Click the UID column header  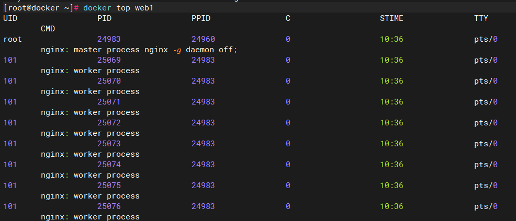click(10, 18)
